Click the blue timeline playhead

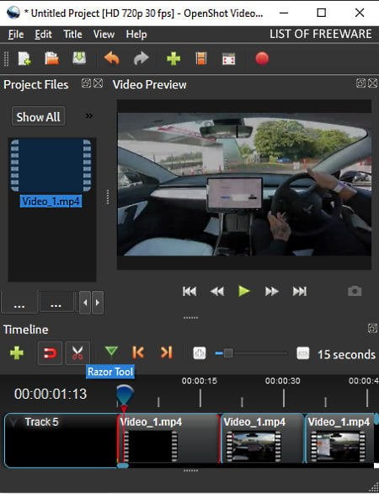coord(125,395)
